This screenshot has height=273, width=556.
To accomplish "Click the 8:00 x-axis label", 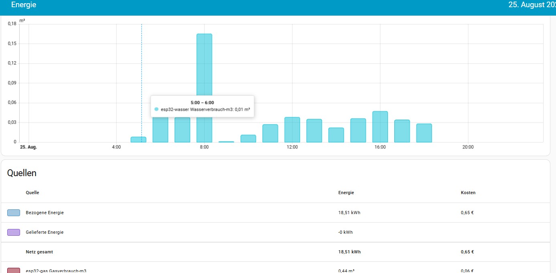I will point(204,147).
